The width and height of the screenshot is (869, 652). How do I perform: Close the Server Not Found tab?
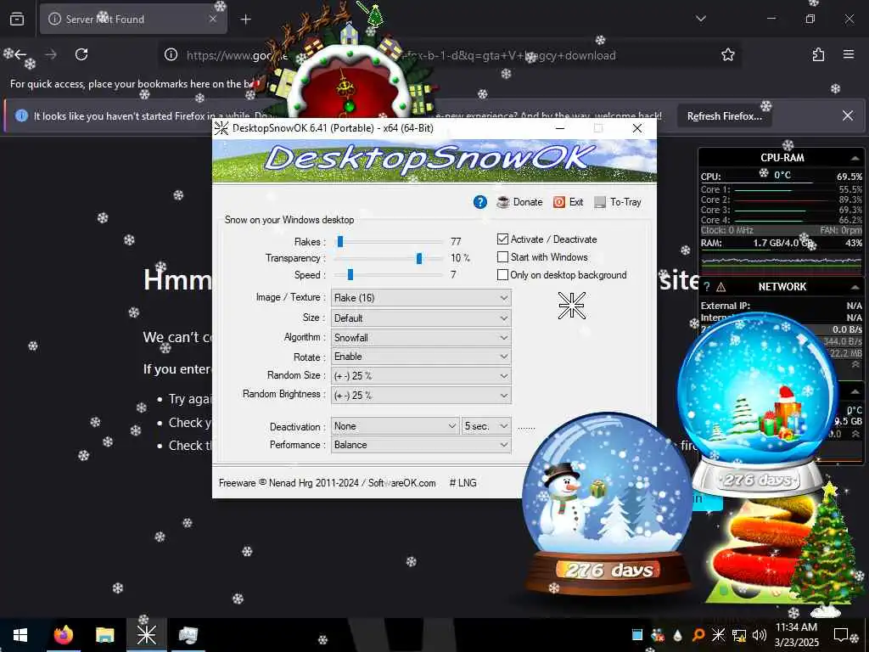tap(213, 19)
